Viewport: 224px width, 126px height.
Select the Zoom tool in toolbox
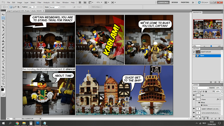3,84
